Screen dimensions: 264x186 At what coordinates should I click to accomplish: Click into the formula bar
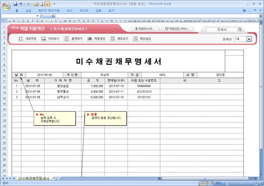[x=157, y=16]
